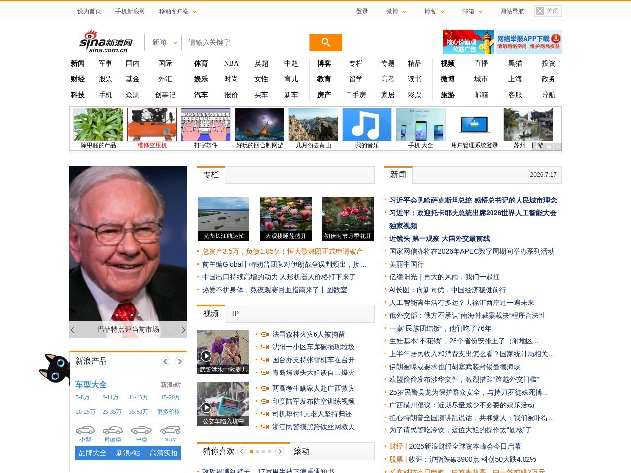Click video icon beside 法国森林火灾6人被拘留
This screenshot has height=473, width=631.
click(x=265, y=335)
